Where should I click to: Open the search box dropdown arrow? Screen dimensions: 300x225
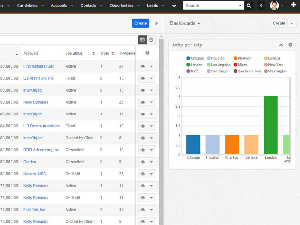pyautogui.click(x=240, y=6)
